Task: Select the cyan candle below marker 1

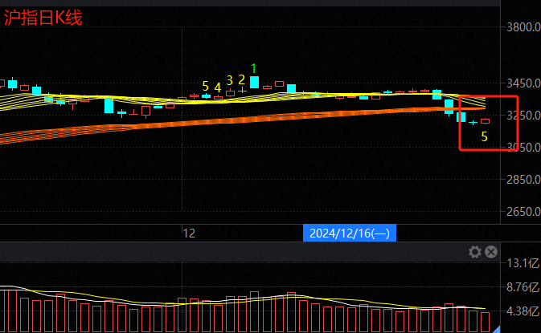Action: (x=254, y=83)
